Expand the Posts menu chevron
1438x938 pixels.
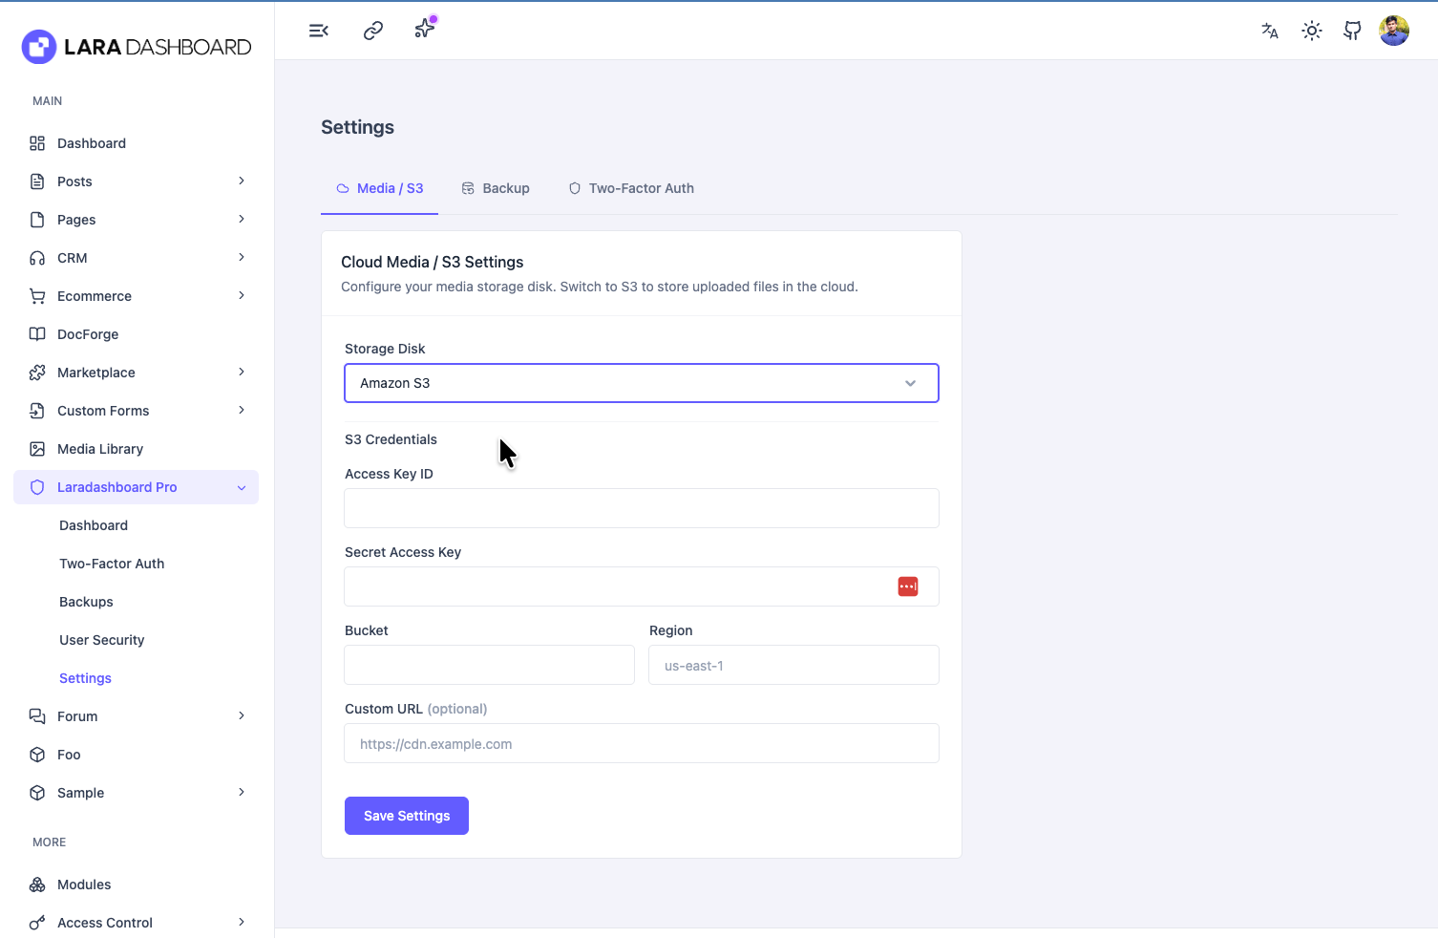[x=242, y=181]
